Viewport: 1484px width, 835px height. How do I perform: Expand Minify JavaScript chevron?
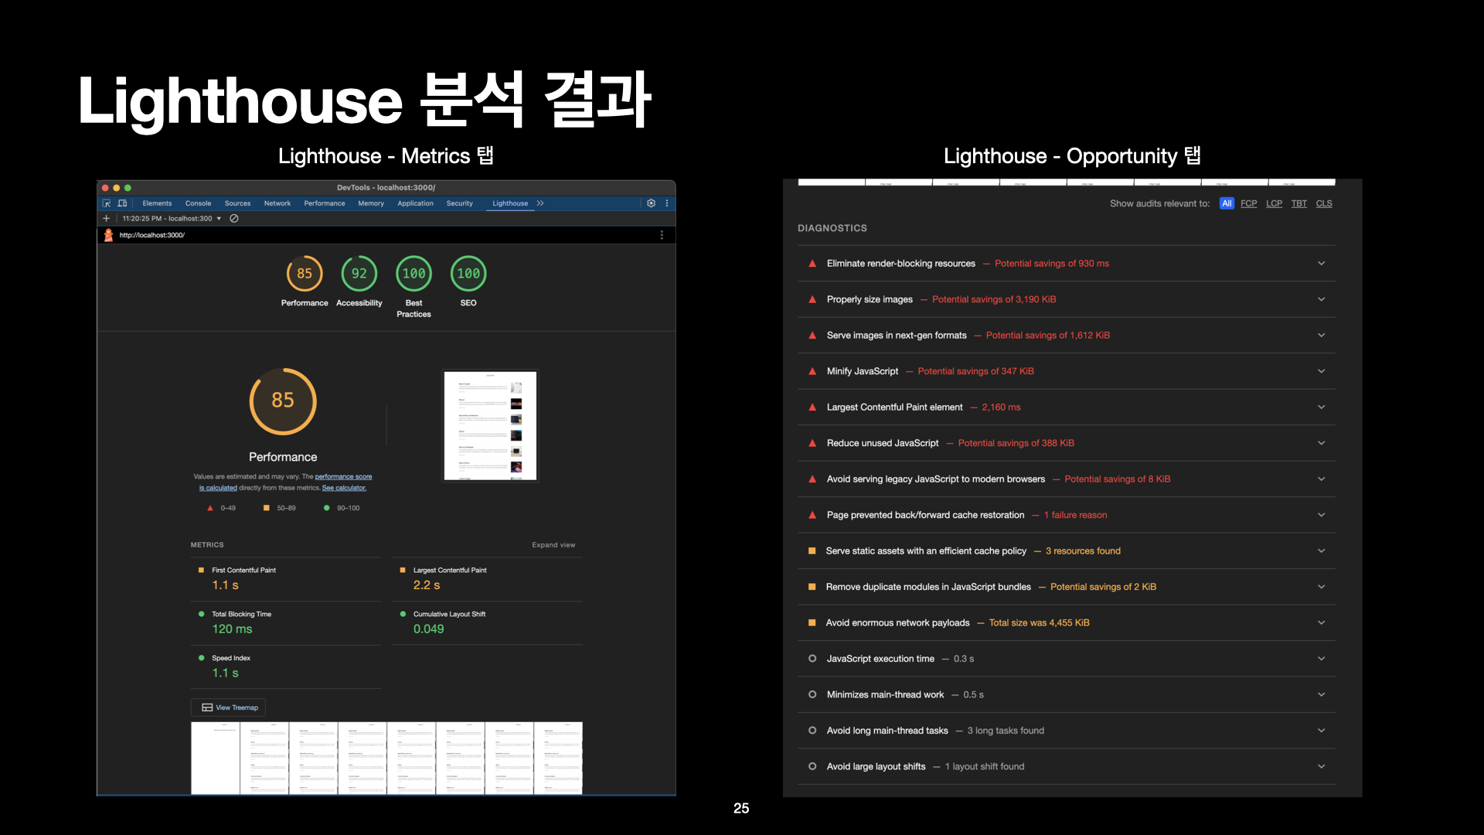tap(1321, 371)
